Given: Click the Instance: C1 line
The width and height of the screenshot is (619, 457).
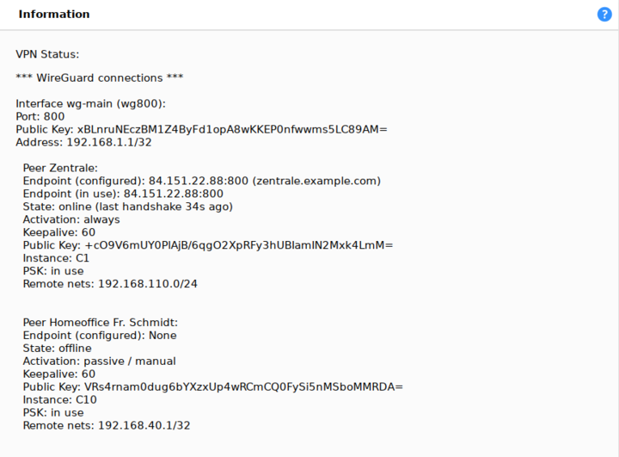Looking at the screenshot, I should (56, 258).
